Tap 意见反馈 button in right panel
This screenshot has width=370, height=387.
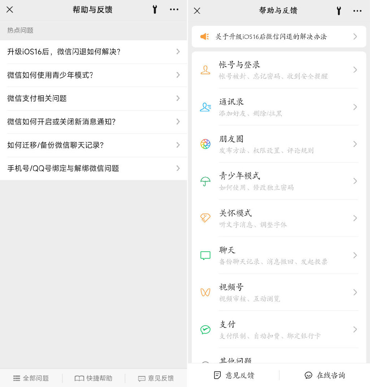tap(234, 375)
